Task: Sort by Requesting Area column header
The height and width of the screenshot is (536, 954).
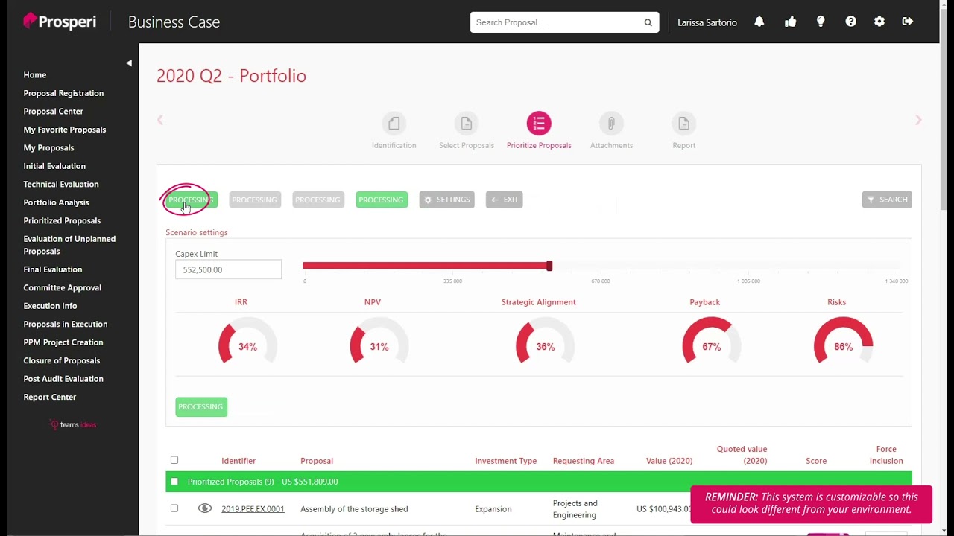Action: tap(584, 461)
